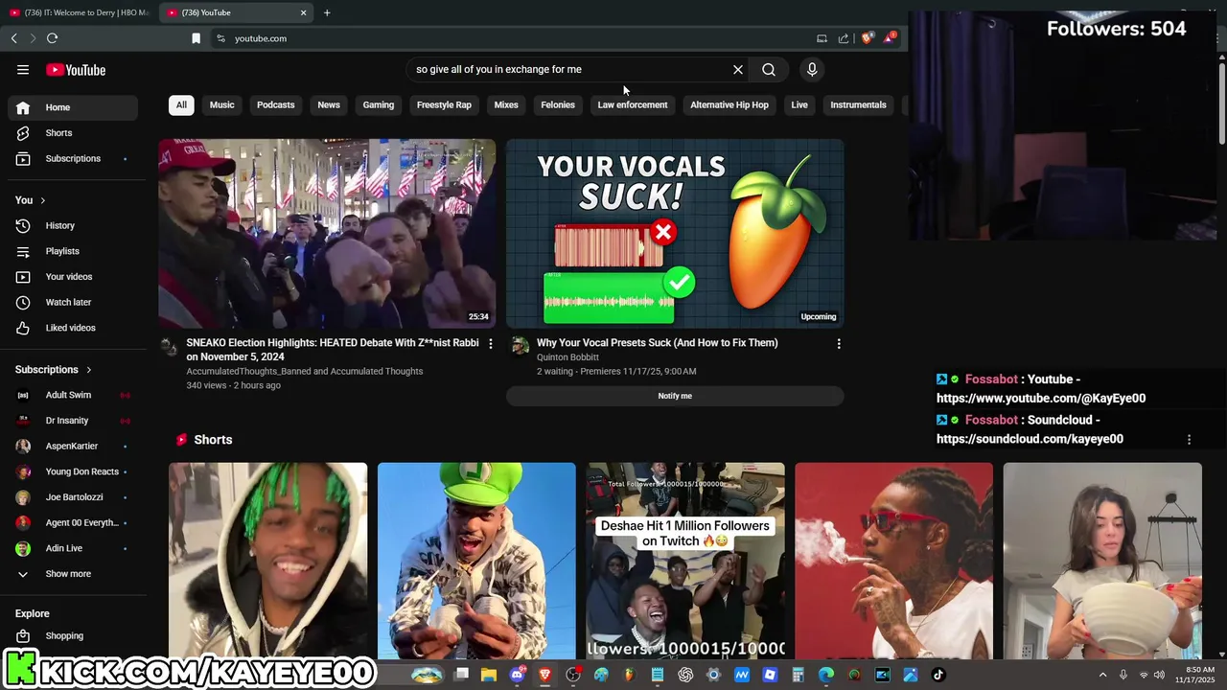Open the SNEAKO Election Highlights video thumbnail
The width and height of the screenshot is (1227, 690).
pos(327,233)
